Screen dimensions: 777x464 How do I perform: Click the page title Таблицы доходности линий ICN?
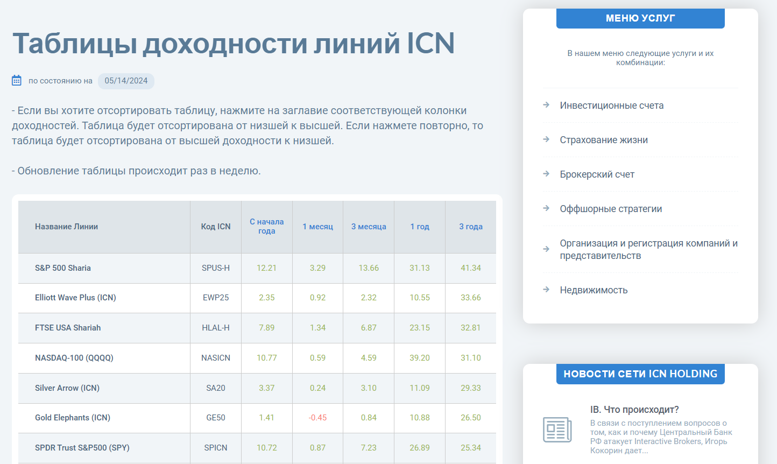coord(234,44)
